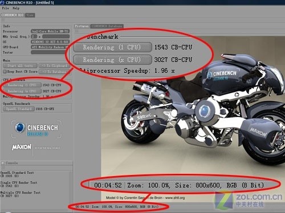The height and width of the screenshot is (213, 285).
Task: Click 3027 CB-CPU in left CPU Benchmark panel
Action: point(52,91)
